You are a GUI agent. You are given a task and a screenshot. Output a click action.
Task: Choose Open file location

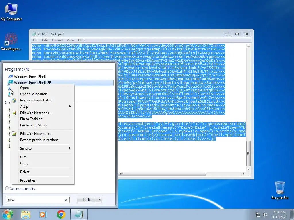42,94
